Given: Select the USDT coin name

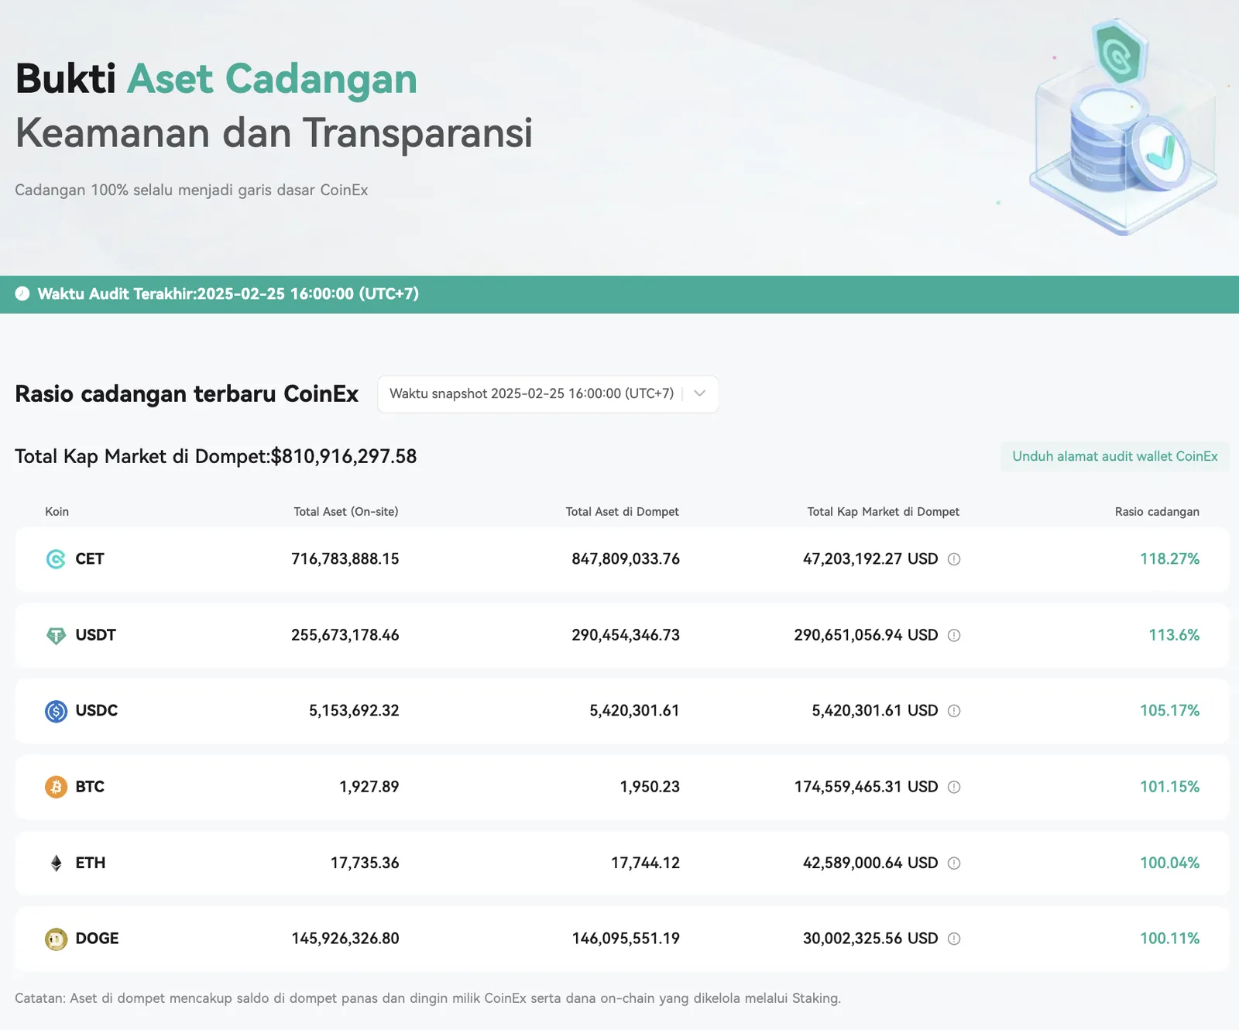Looking at the screenshot, I should pyautogui.click(x=95, y=635).
